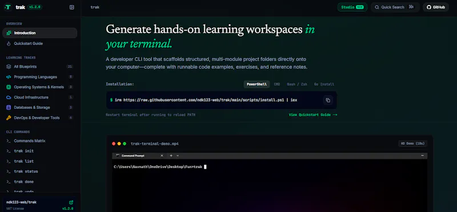The width and height of the screenshot is (457, 212).
Task: Click the MIT License text
Action: point(15,209)
